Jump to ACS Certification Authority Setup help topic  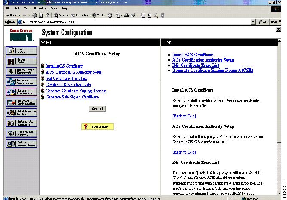click(x=203, y=60)
